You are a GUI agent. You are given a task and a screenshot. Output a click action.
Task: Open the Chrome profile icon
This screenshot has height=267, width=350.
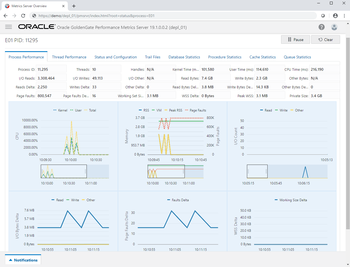click(335, 16)
